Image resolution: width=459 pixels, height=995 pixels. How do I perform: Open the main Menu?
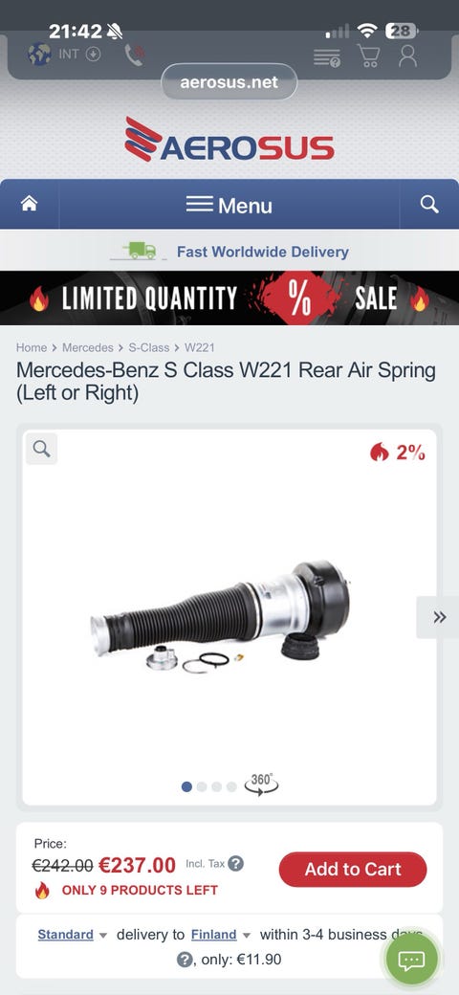click(229, 205)
